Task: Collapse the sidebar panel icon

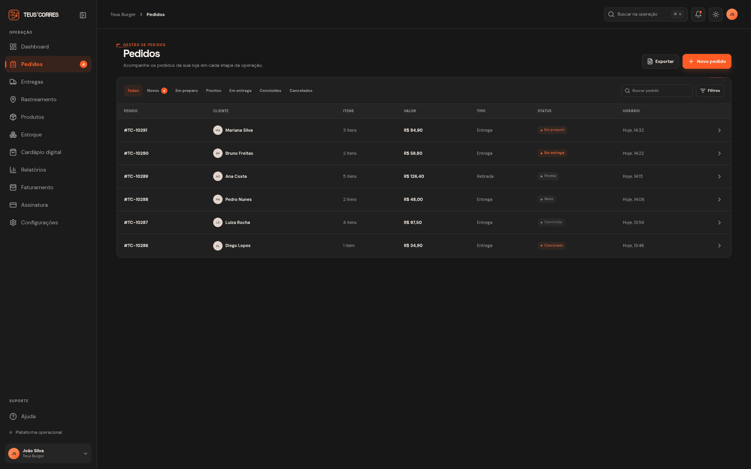Action: point(83,15)
